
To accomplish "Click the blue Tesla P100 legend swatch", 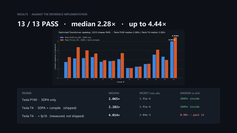I will tap(62, 38).
